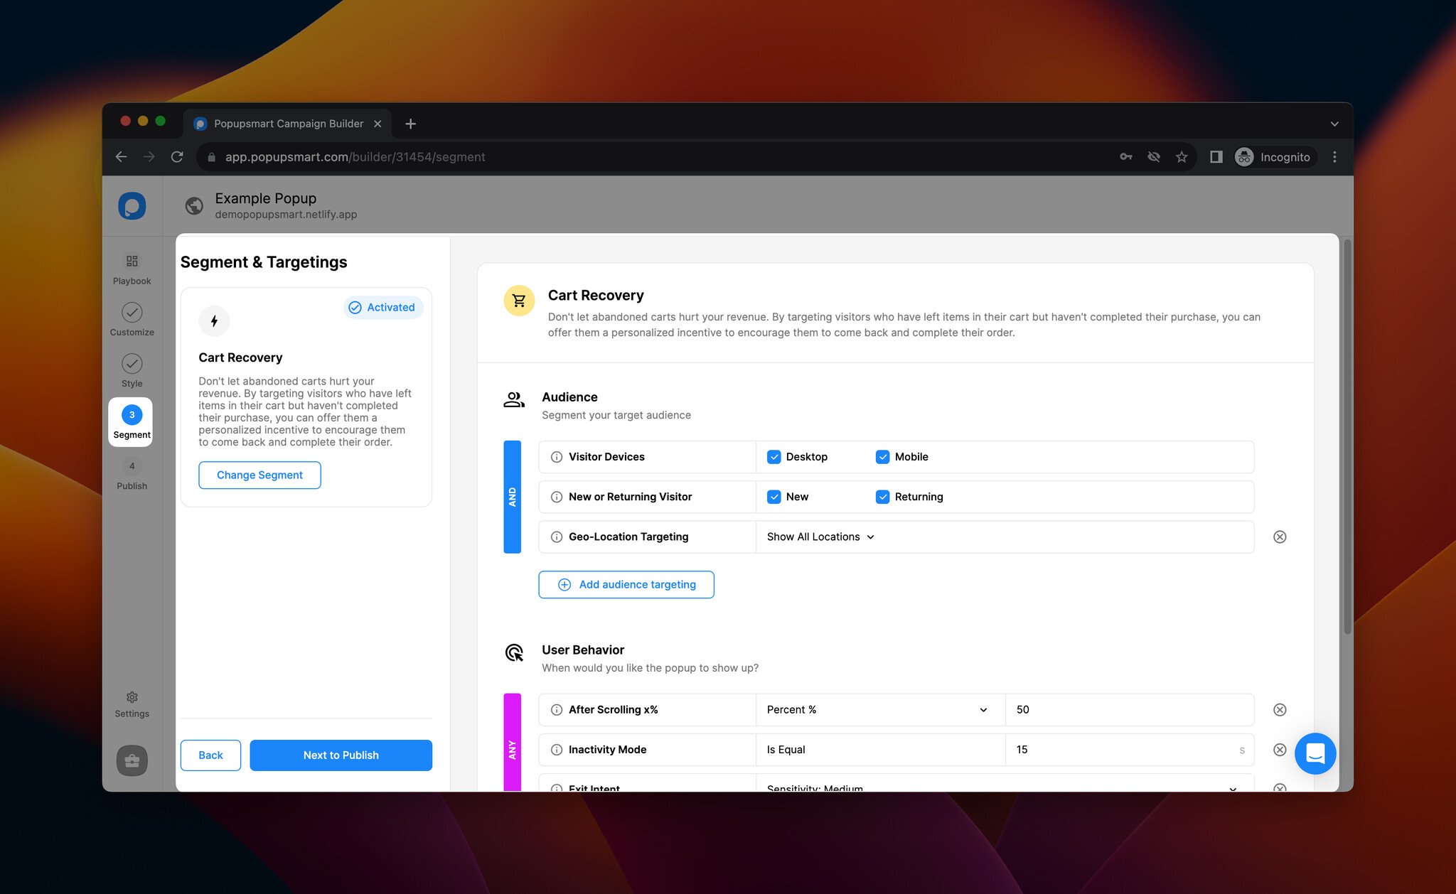The image size is (1456, 894).
Task: Bookmark this page with the star icon
Action: [x=1182, y=157]
